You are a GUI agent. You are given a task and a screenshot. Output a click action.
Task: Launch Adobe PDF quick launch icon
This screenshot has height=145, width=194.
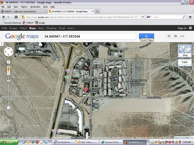pyautogui.click(x=41, y=142)
